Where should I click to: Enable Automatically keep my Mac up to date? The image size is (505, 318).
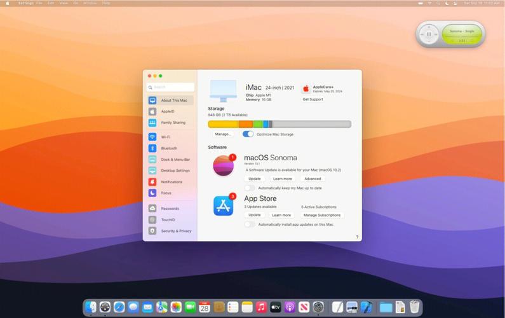pos(250,188)
